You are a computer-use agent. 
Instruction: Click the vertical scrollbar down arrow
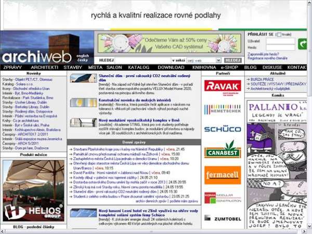(x=309, y=226)
